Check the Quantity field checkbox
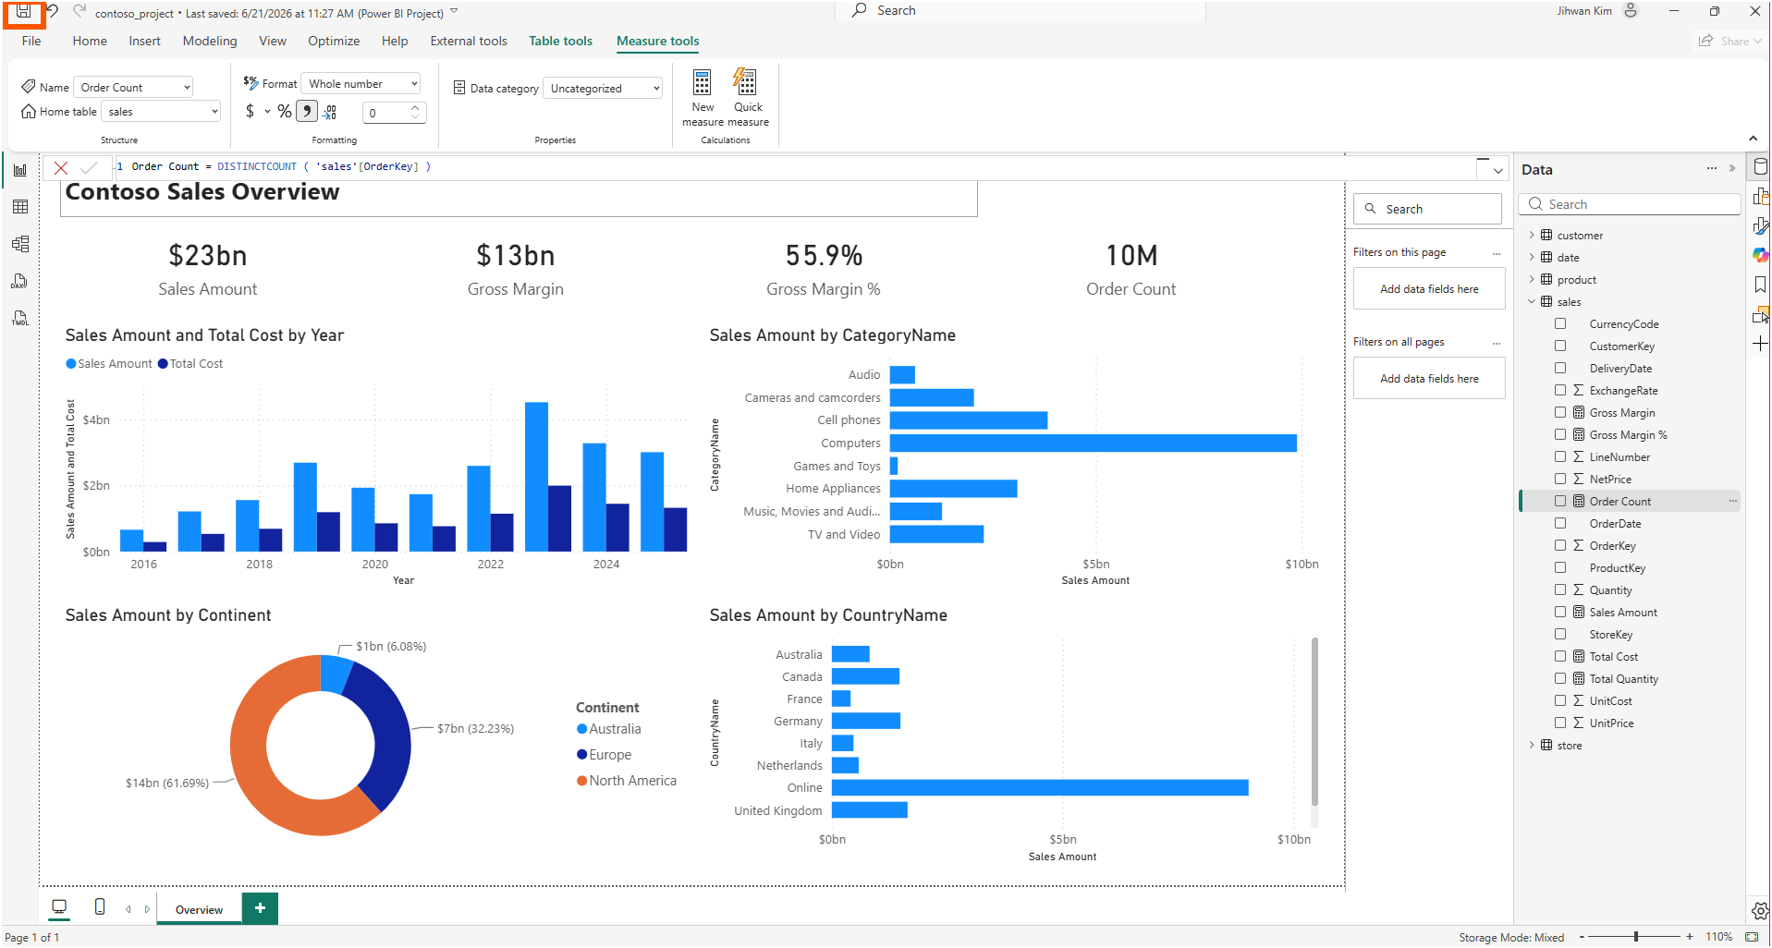 point(1560,590)
